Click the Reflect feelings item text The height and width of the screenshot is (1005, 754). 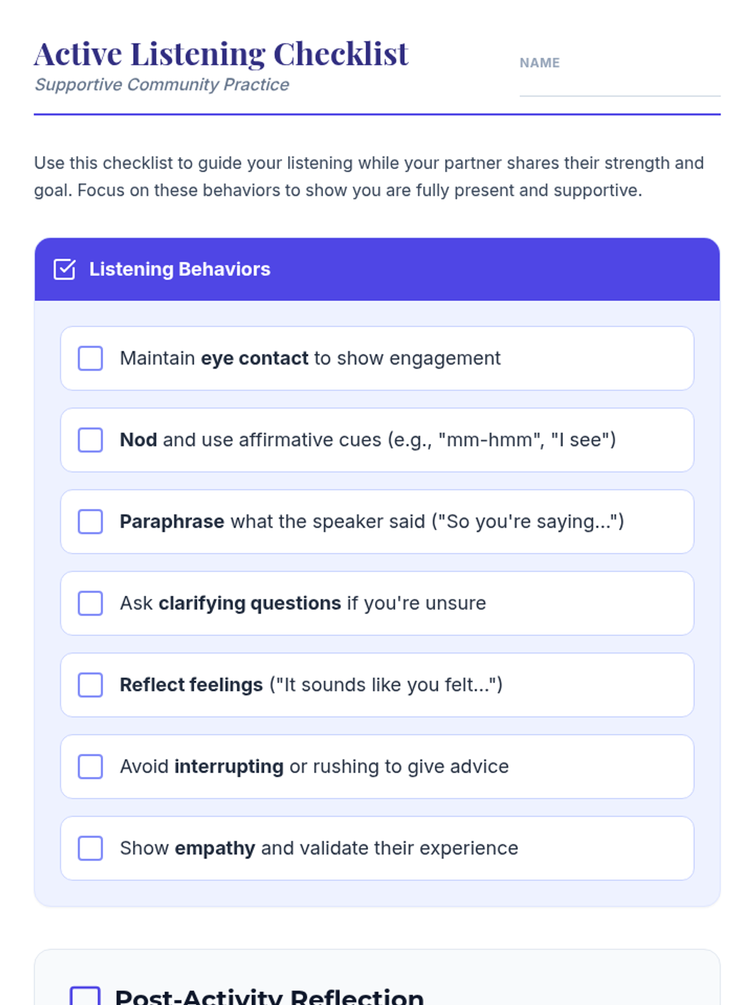311,685
